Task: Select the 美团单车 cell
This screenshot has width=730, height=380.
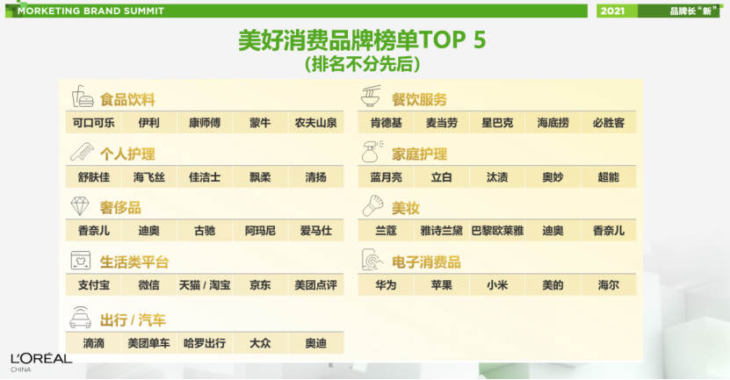Action: 149,343
